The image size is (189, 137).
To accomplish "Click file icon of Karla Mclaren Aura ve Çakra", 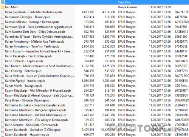I will (3, 76).
